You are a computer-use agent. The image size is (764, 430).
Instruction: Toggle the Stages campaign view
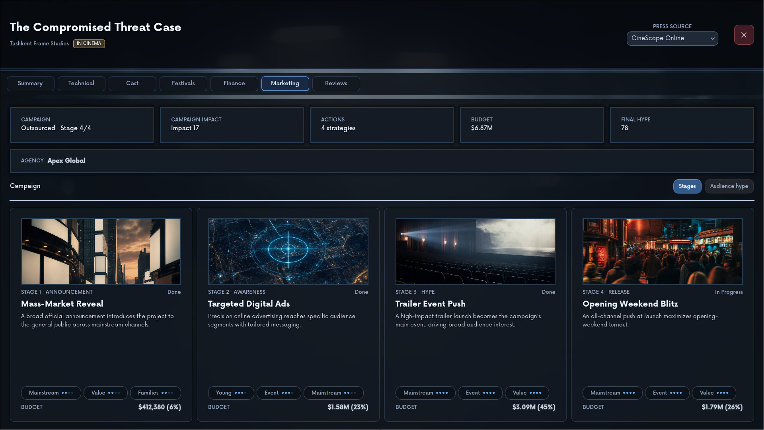pyautogui.click(x=687, y=186)
